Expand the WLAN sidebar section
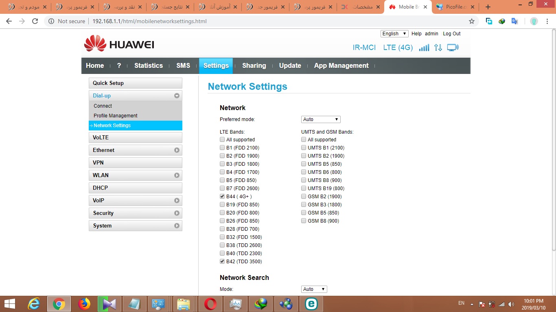The width and height of the screenshot is (556, 312). point(135,175)
